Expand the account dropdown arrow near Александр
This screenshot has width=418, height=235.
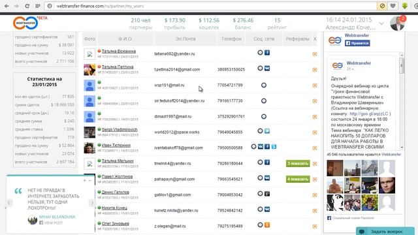coord(381,23)
